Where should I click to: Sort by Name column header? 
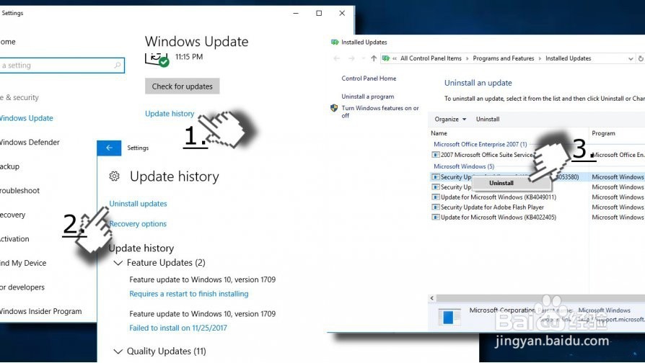[x=439, y=133]
